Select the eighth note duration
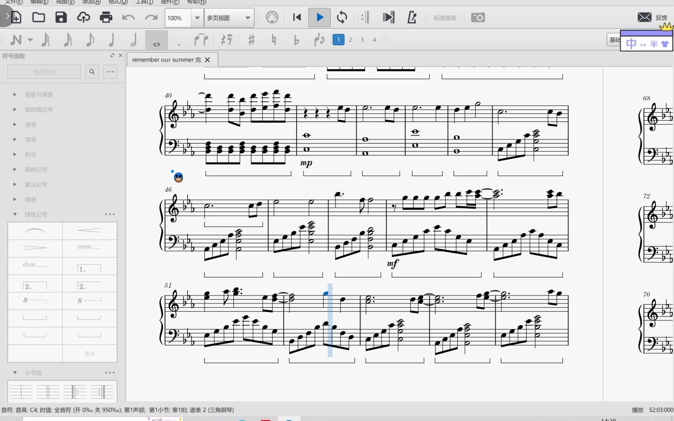This screenshot has width=674, height=421. 90,40
